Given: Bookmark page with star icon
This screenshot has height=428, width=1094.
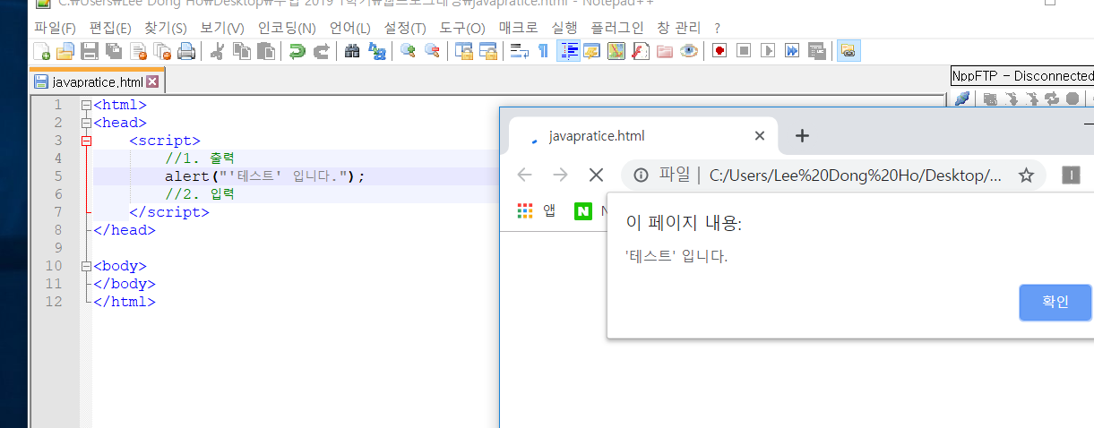Looking at the screenshot, I should [1027, 175].
